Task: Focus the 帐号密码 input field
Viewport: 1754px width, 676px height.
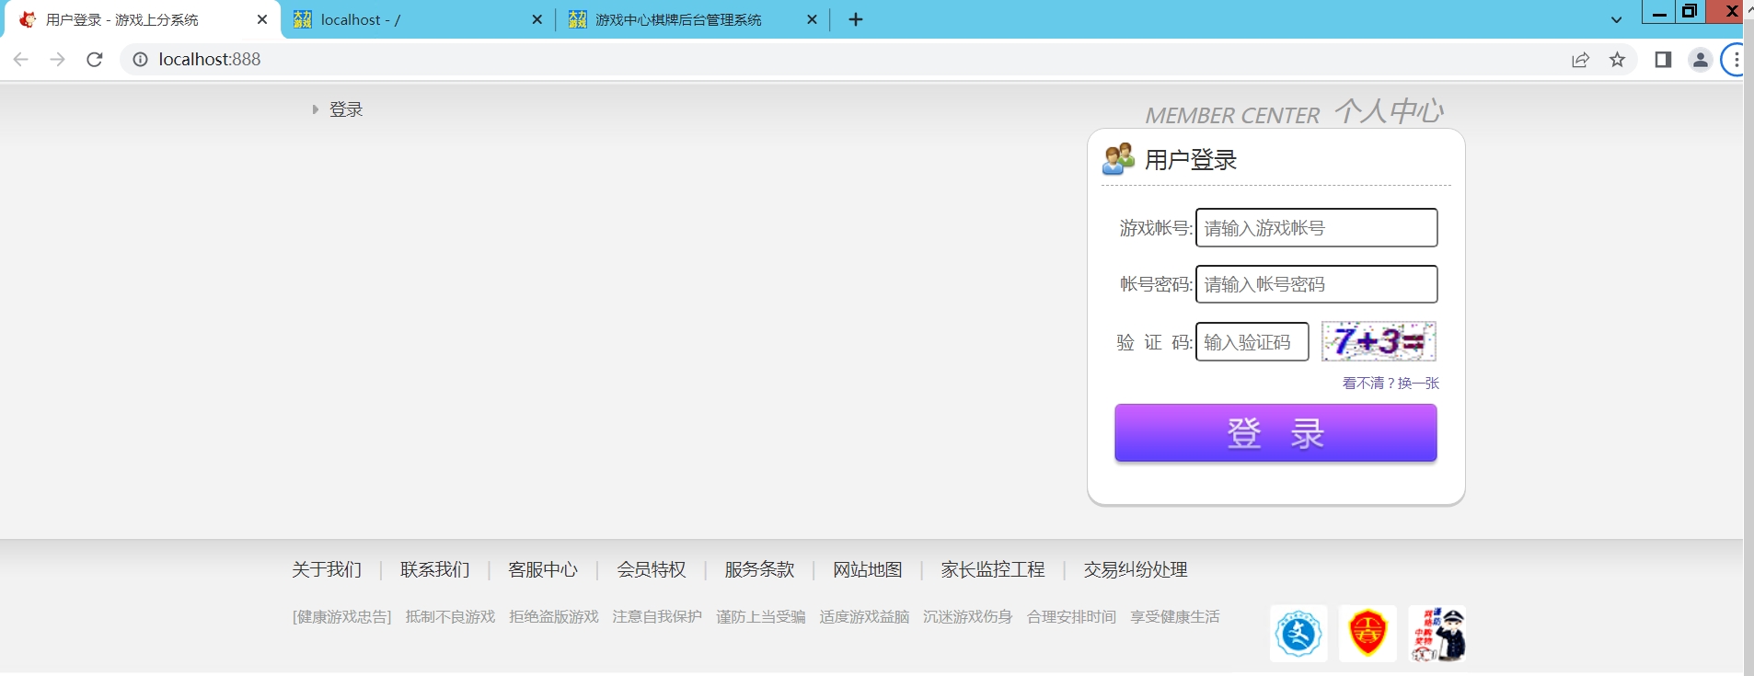Action: coord(1316,284)
